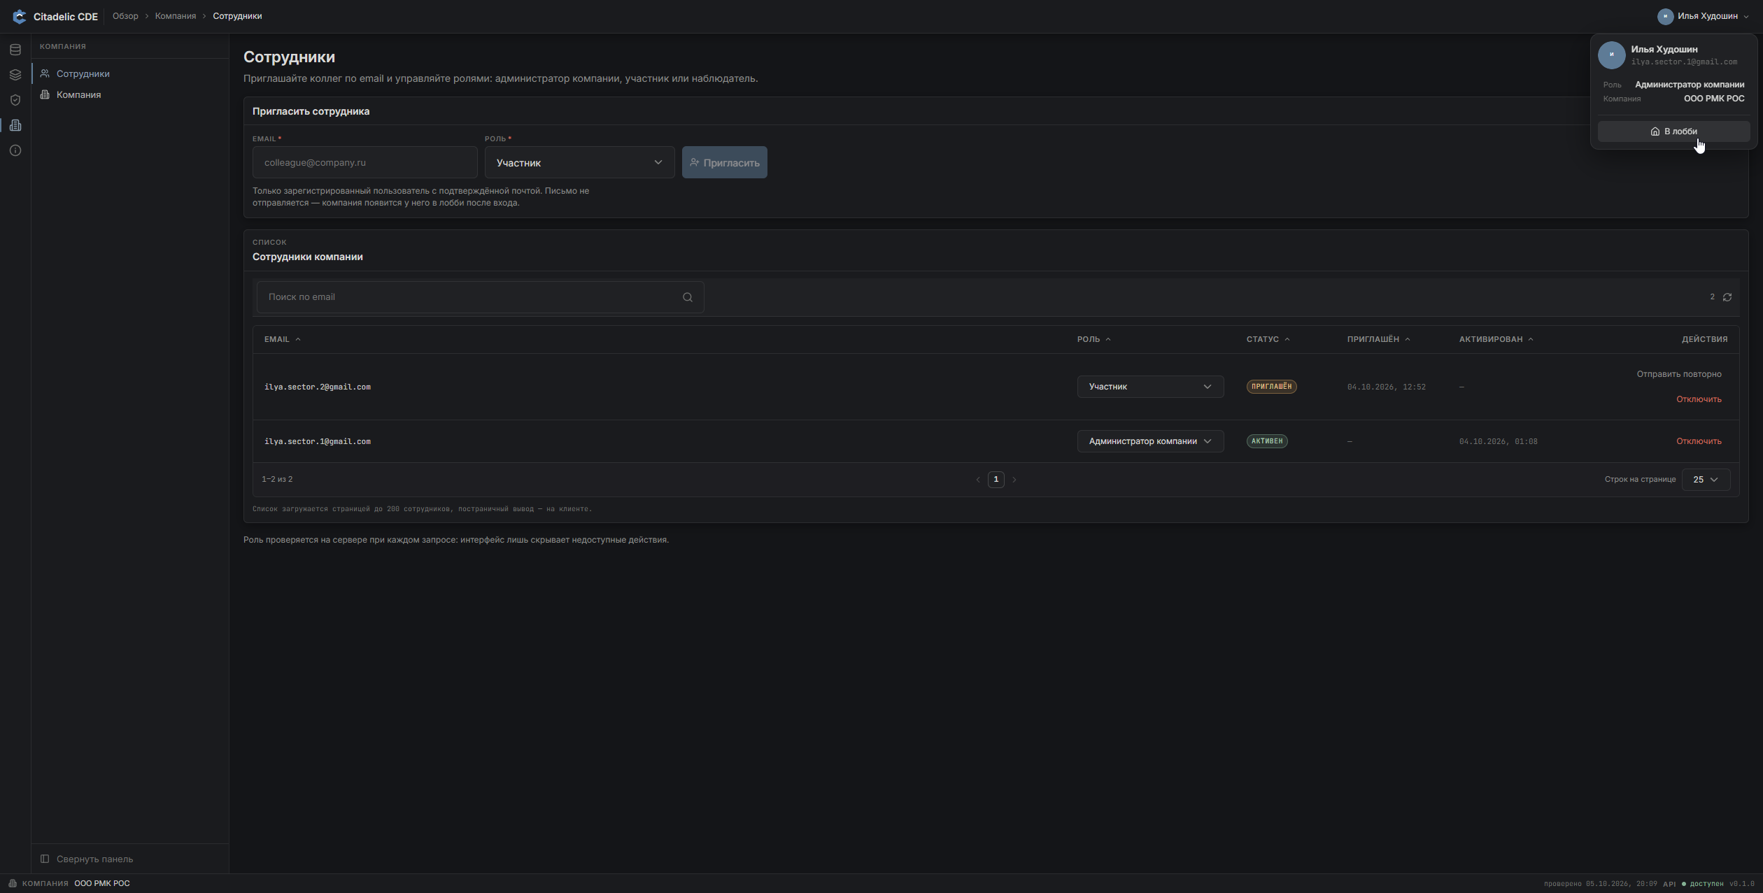Click Отключить for ilya.sector.2@gmail.com
This screenshot has height=893, width=1763.
[x=1699, y=399]
